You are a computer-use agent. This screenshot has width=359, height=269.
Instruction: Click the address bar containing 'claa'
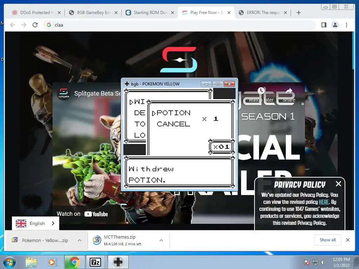(x=179, y=25)
